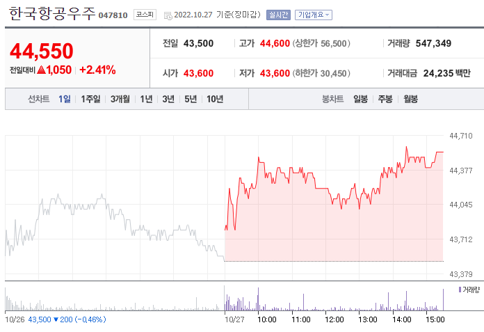Click the 10/26 previous-day close summary
Screen dimensions: 484x332
(x=56, y=319)
